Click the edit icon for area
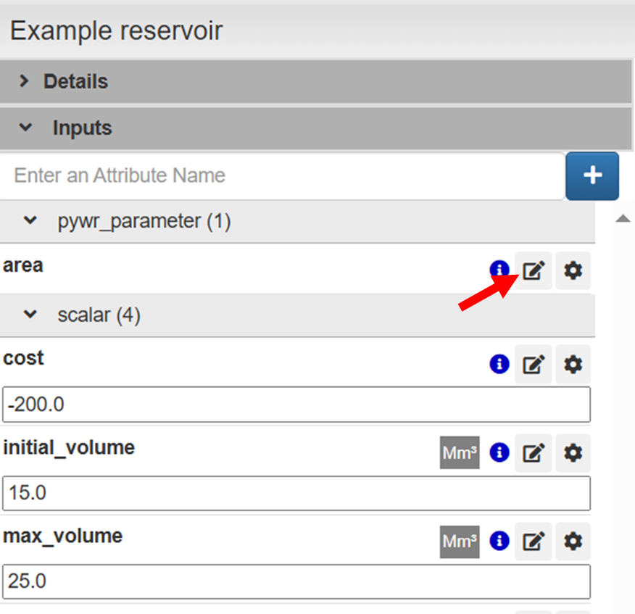 [x=534, y=271]
